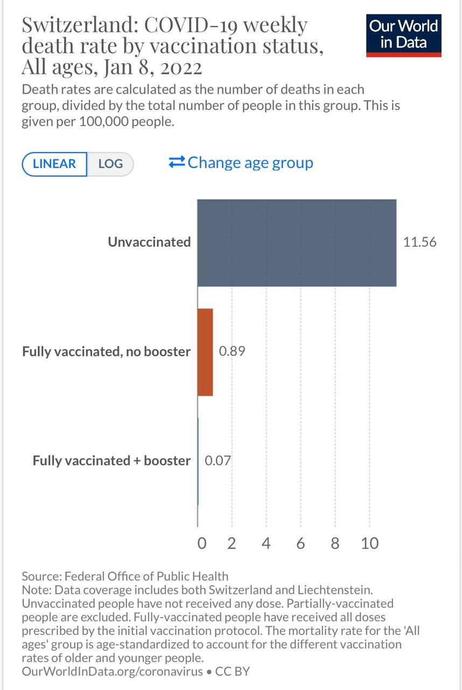Click the chart title starting with Switzerland
The image size is (462, 690).
(172, 46)
